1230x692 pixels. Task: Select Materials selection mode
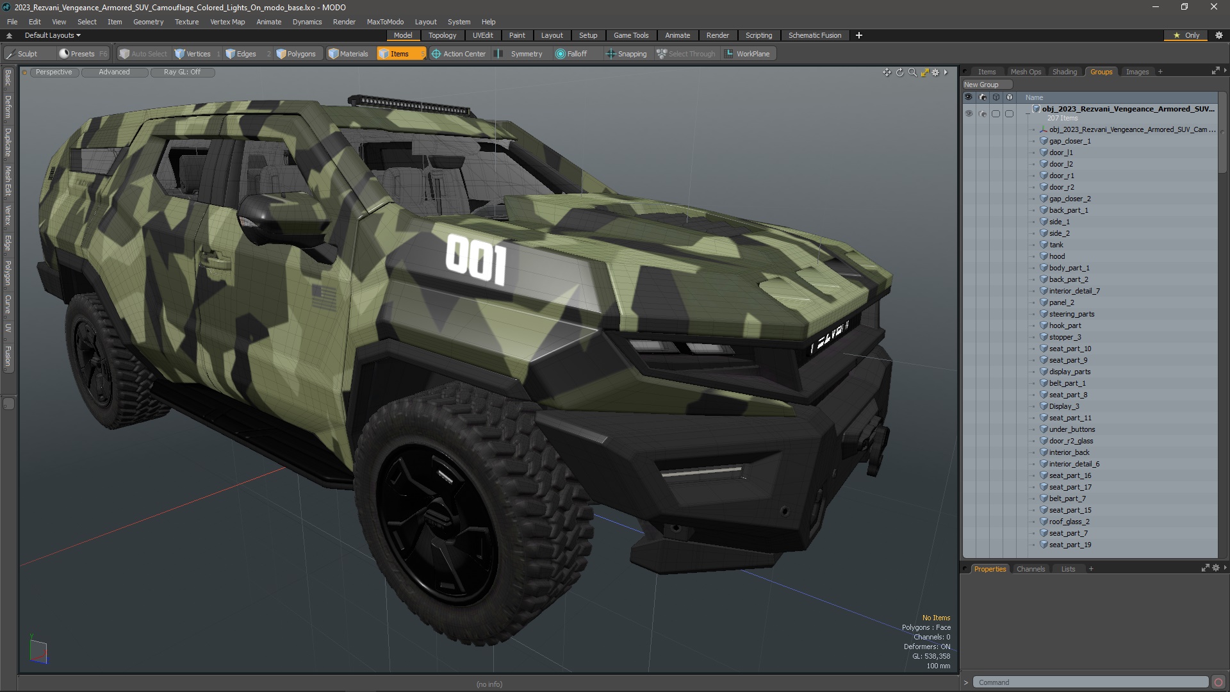[x=348, y=54]
